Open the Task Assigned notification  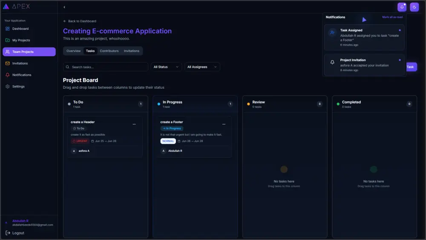[364, 38]
